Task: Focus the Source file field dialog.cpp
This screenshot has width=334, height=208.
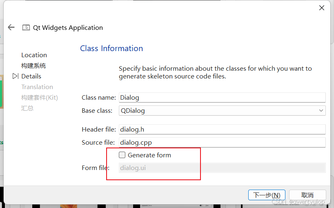Action: point(222,142)
